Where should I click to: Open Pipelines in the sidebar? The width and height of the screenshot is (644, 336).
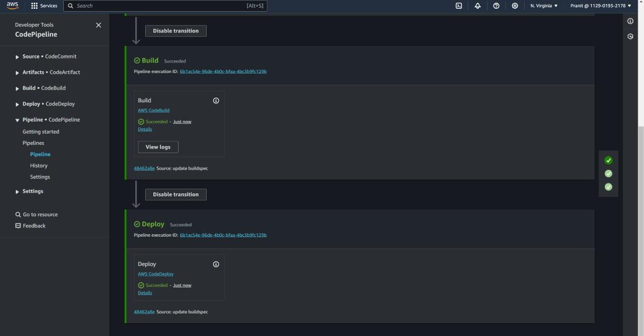tap(33, 143)
